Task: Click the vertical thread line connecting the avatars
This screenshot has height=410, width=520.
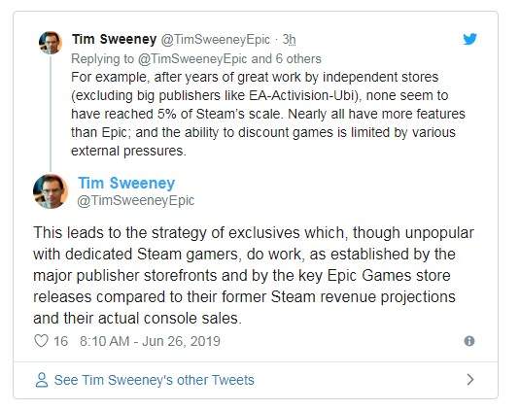Action: tap(51, 114)
